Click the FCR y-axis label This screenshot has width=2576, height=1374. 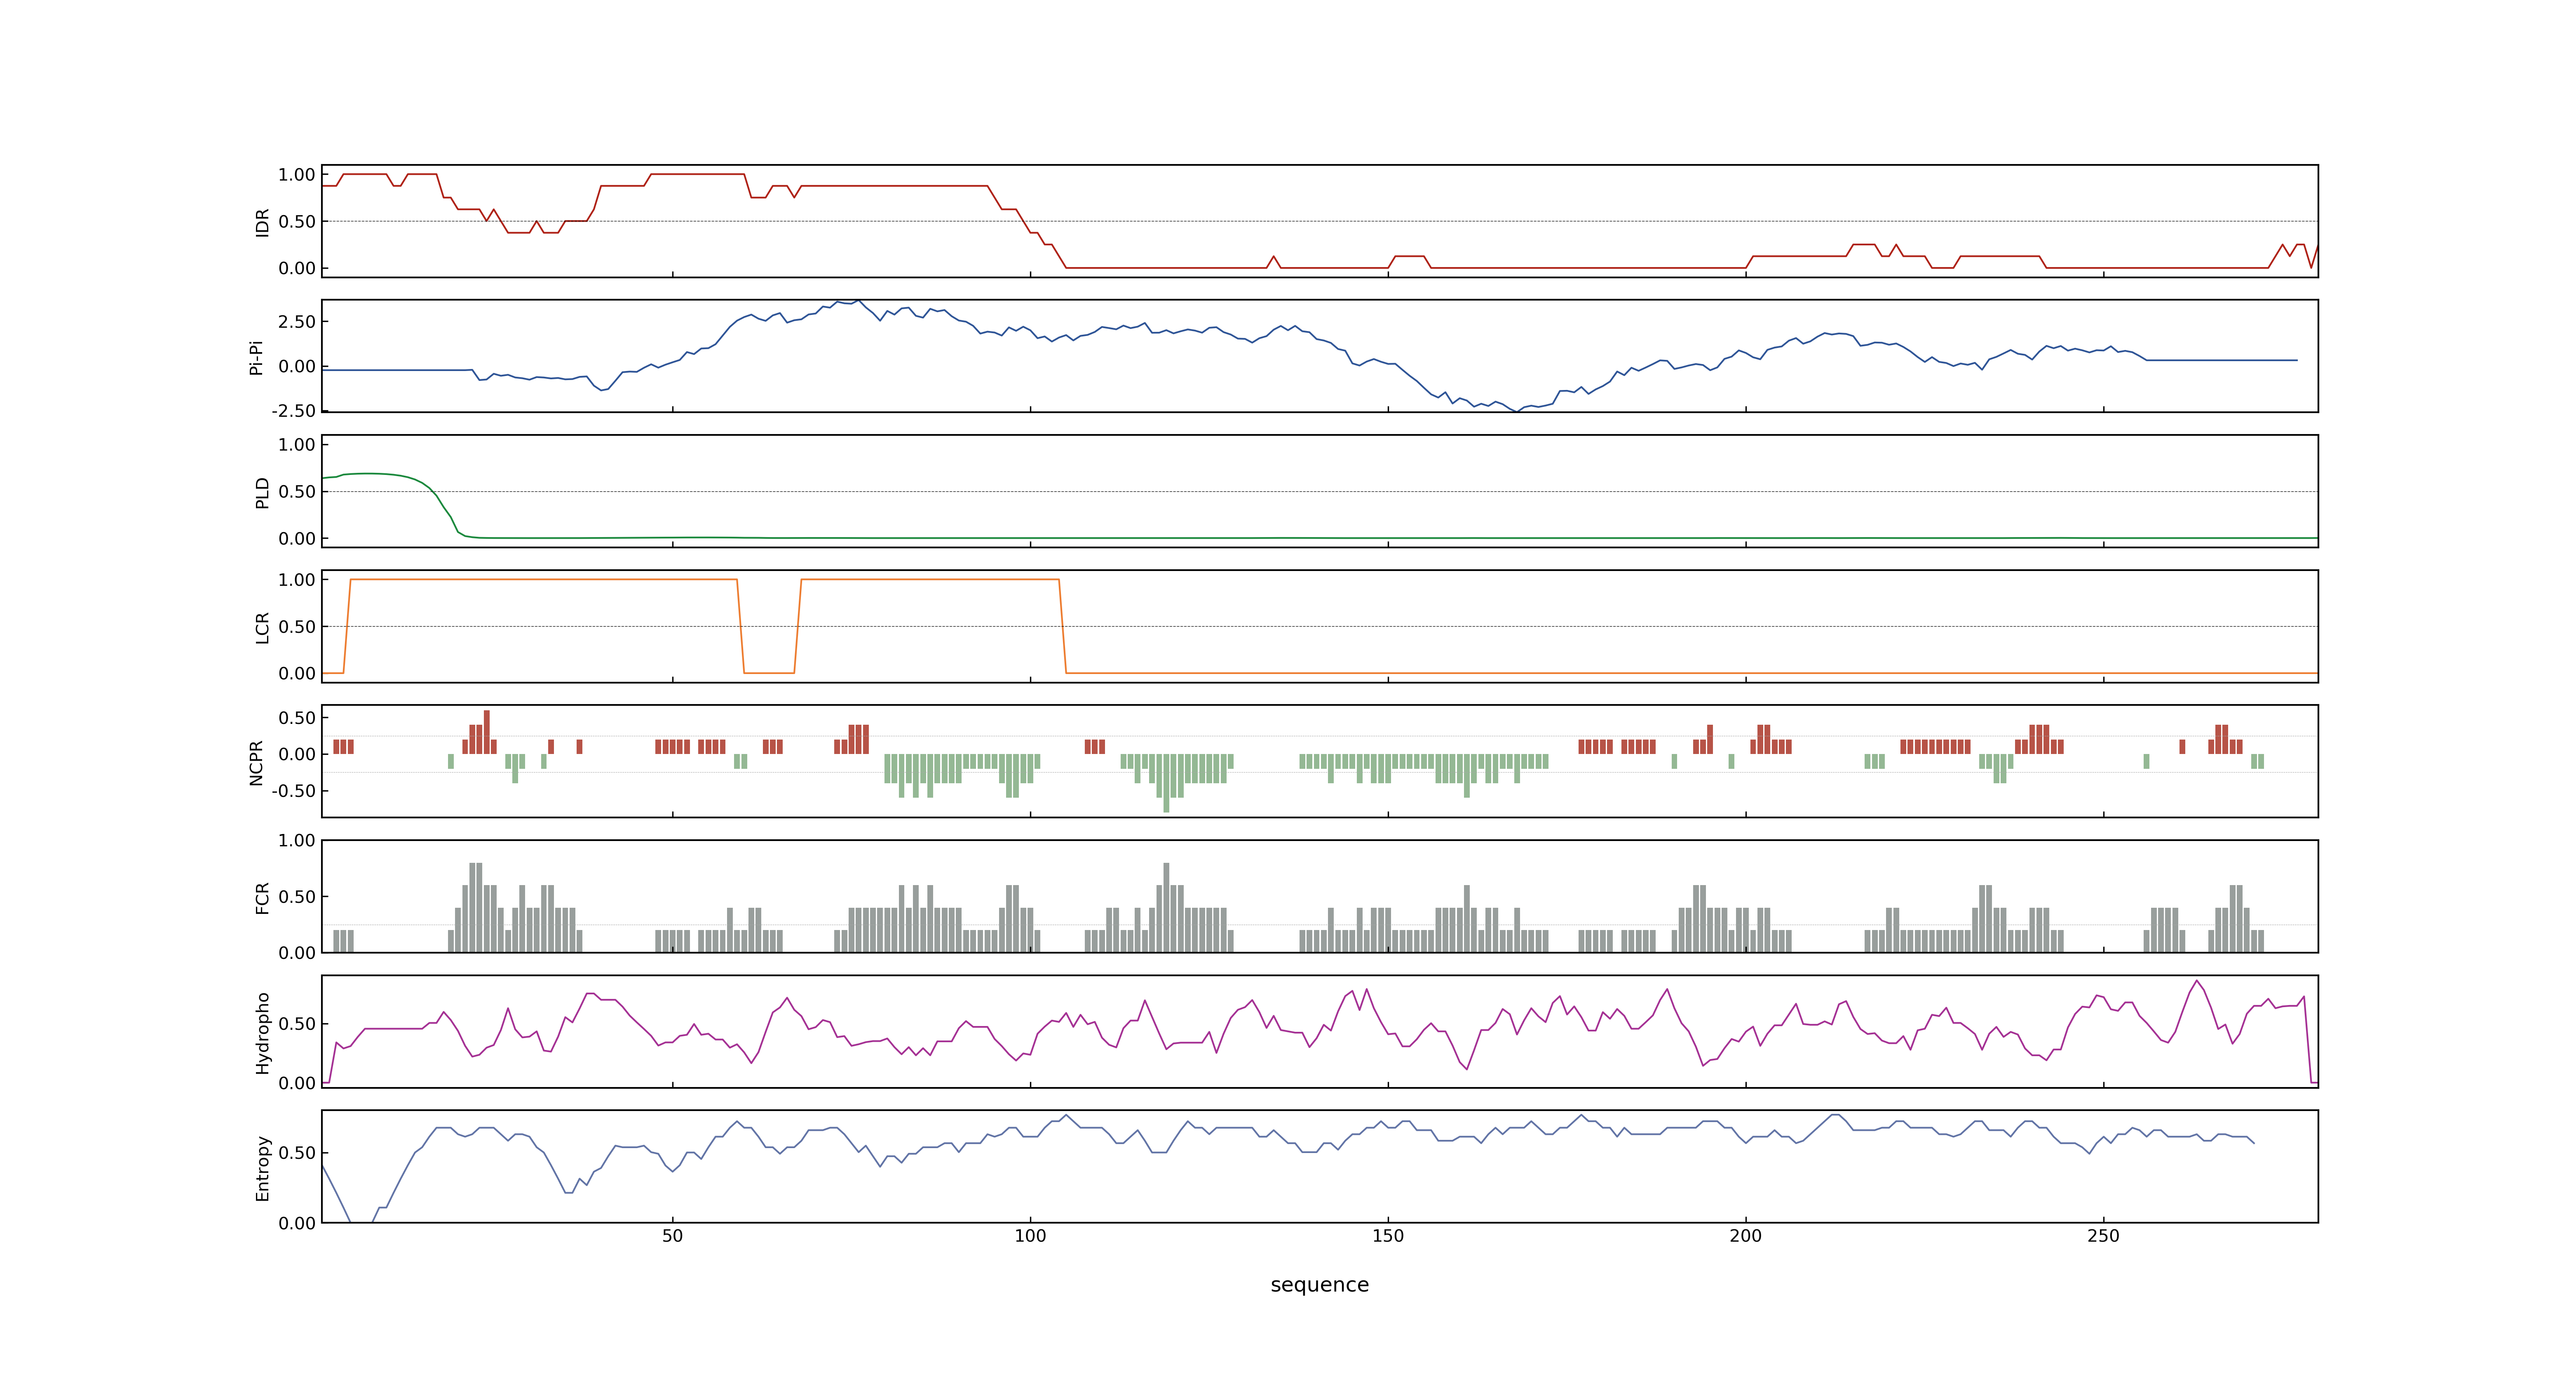(262, 898)
